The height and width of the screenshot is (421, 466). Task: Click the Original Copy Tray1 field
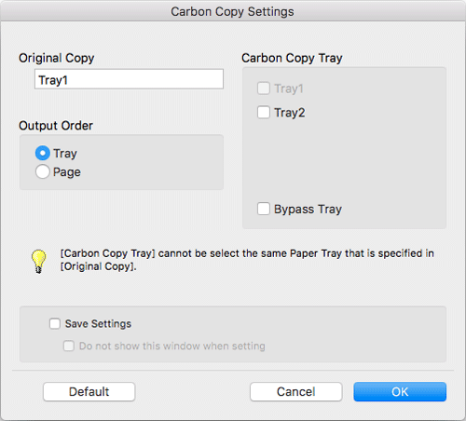click(129, 79)
